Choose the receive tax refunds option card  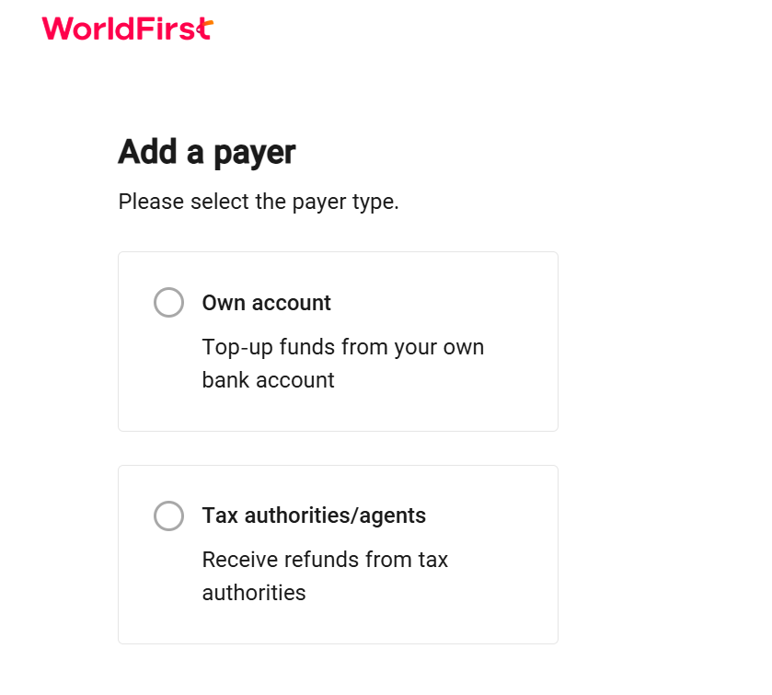339,555
